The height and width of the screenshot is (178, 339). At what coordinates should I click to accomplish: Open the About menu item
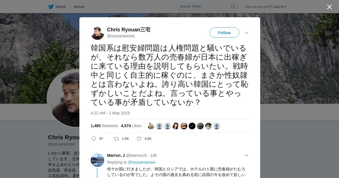pos(79,6)
